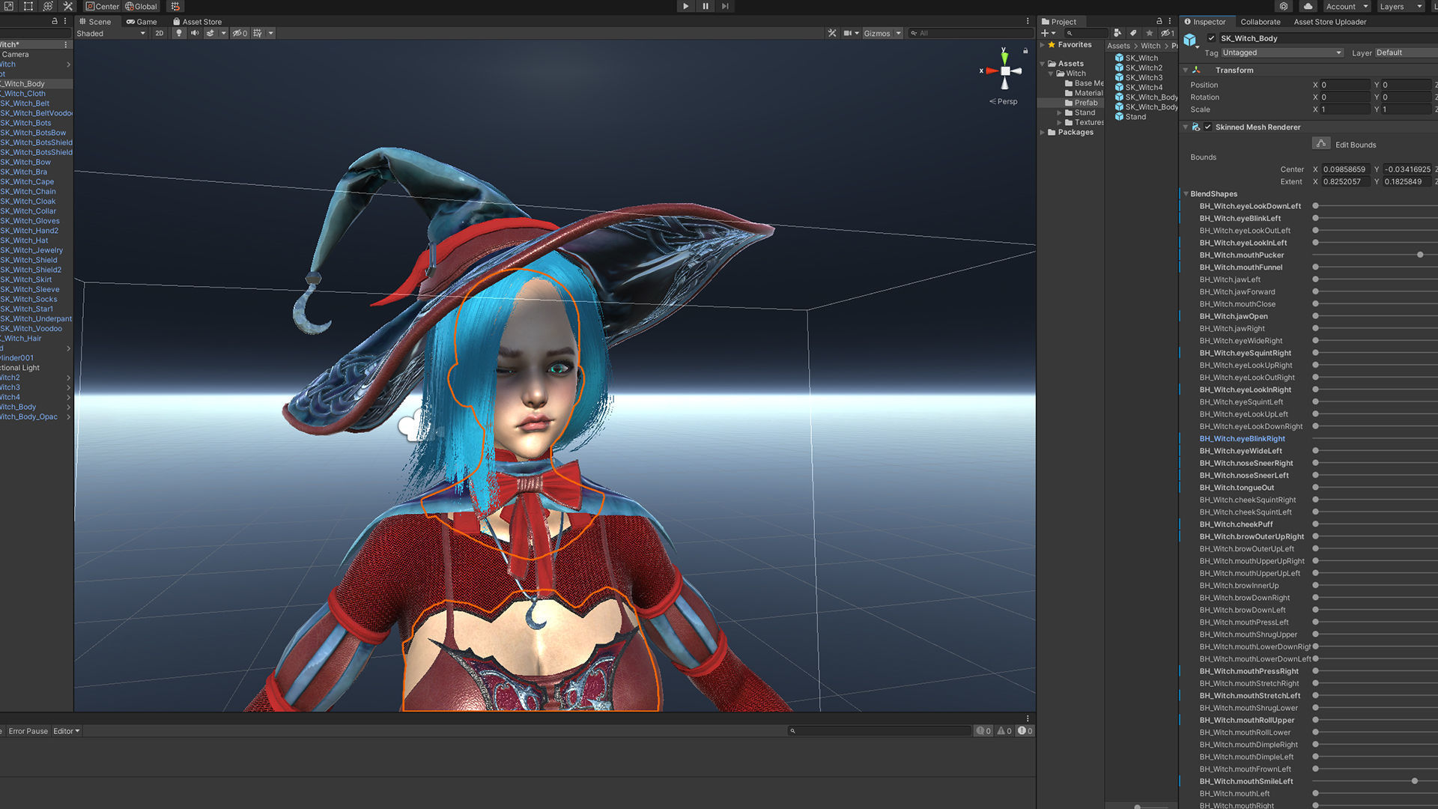The width and height of the screenshot is (1438, 809).
Task: Enable Error Pause in the Console
Action: (x=28, y=730)
